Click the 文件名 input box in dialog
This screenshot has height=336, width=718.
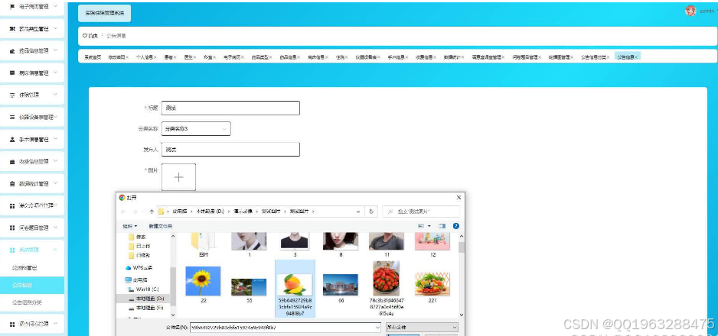tap(286, 328)
